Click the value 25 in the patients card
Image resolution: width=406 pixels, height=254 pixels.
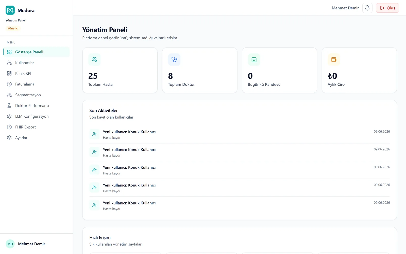coord(93,76)
